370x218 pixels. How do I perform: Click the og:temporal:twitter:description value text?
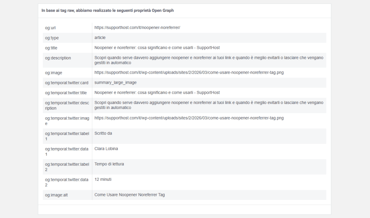pos(209,105)
